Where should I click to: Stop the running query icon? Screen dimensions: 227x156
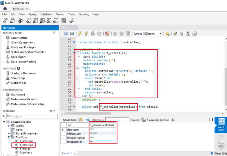99,34
